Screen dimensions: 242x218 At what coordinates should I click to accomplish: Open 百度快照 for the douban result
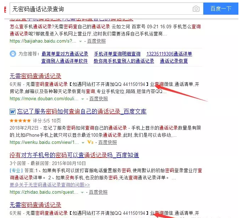[99, 98]
